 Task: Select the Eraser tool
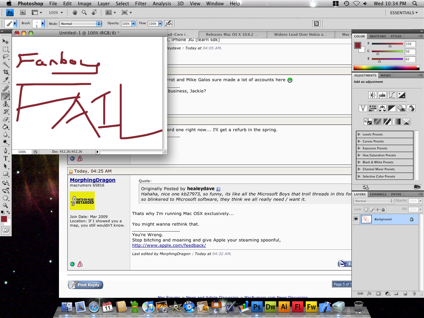point(6,119)
